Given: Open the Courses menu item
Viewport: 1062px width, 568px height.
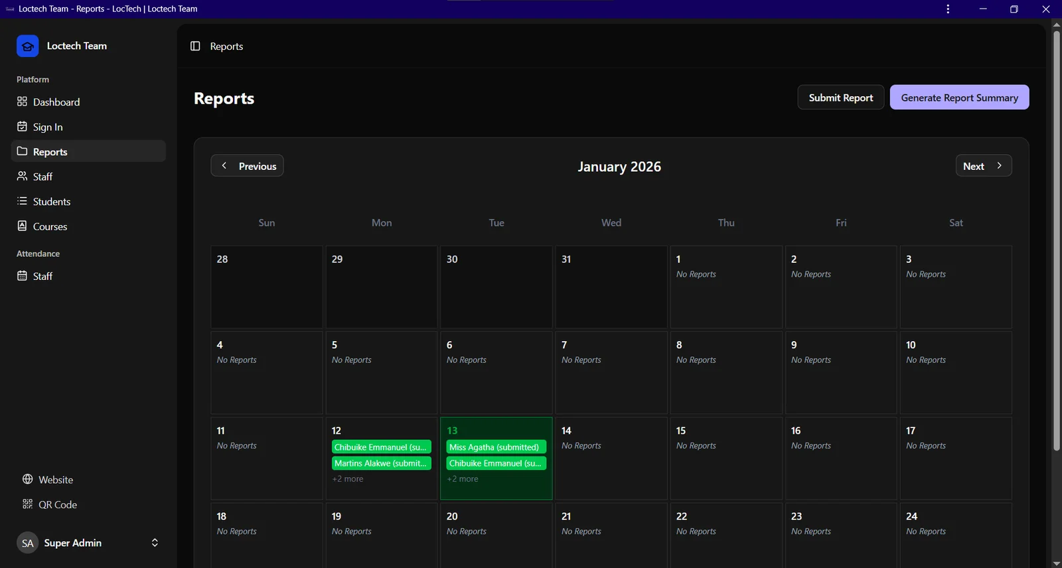Looking at the screenshot, I should (x=88, y=226).
